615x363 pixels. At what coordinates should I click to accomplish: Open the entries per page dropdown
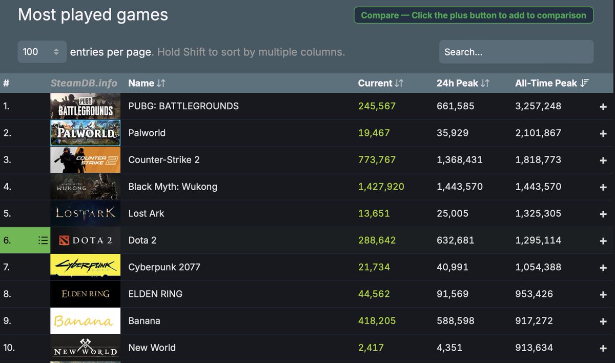pos(42,52)
